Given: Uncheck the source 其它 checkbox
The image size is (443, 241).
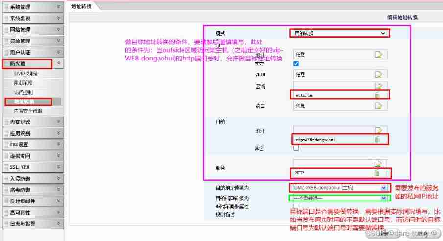Looking at the screenshot, I should [296, 64].
